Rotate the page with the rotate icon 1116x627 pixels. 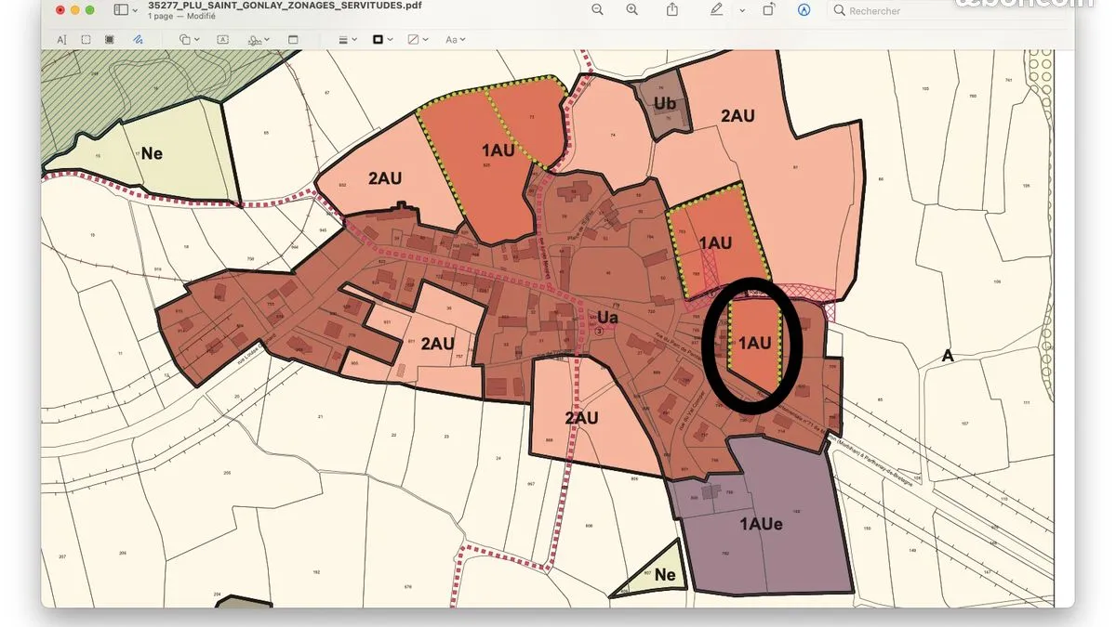point(769,9)
